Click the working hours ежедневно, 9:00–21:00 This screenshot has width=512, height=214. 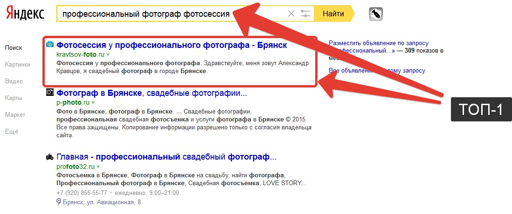point(146,193)
